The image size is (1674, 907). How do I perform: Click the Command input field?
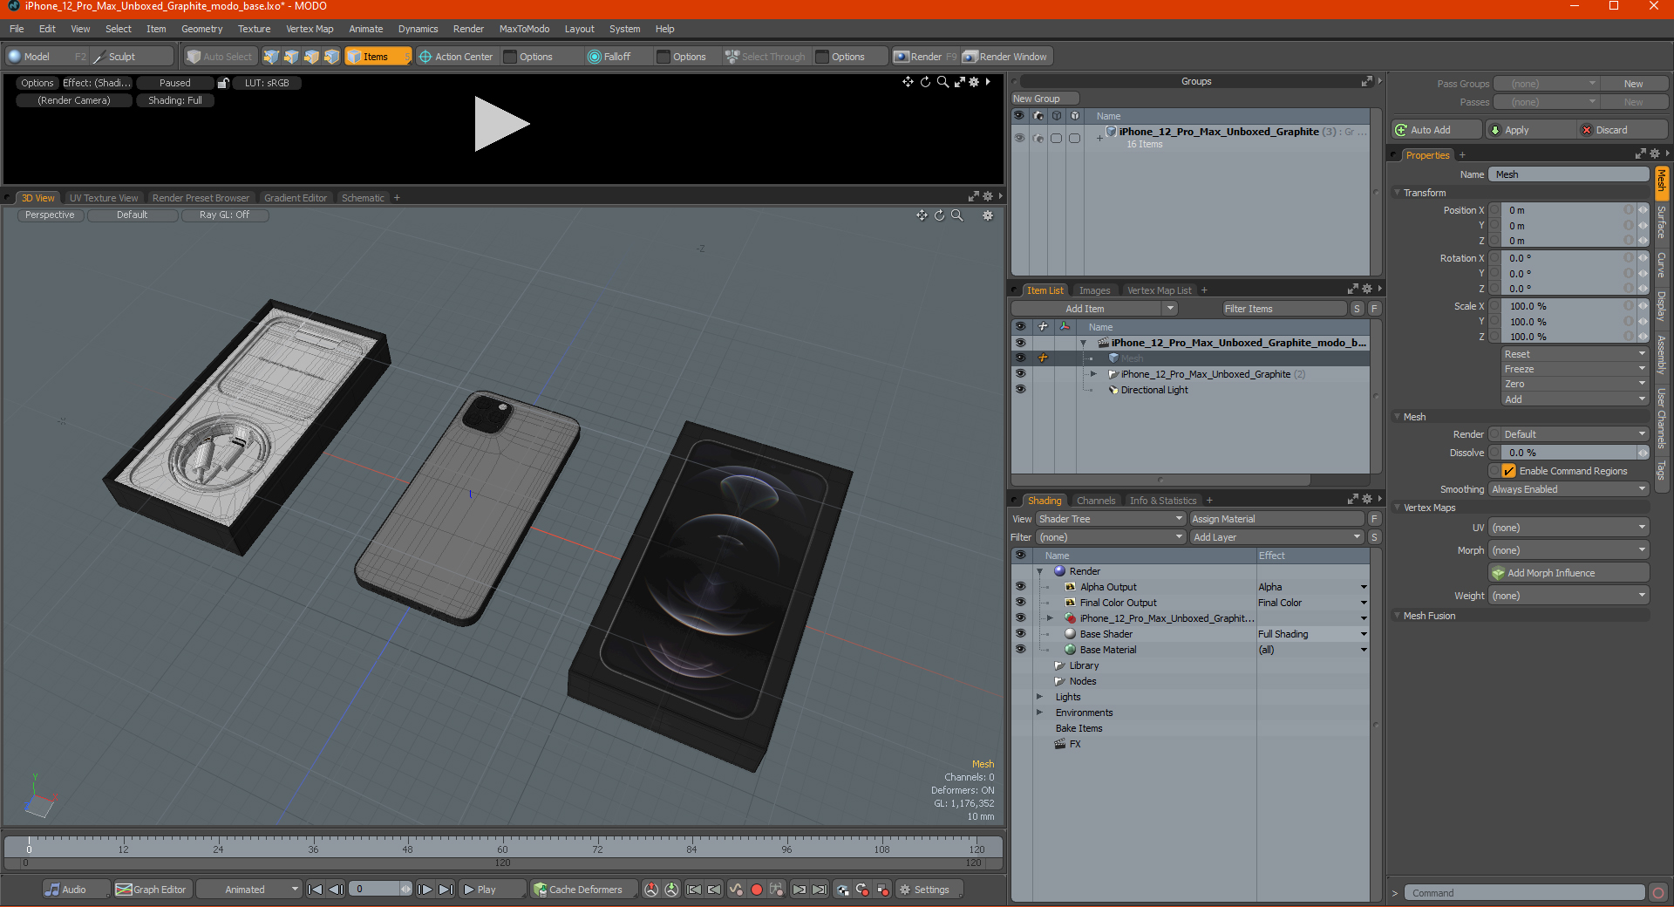click(x=1523, y=893)
